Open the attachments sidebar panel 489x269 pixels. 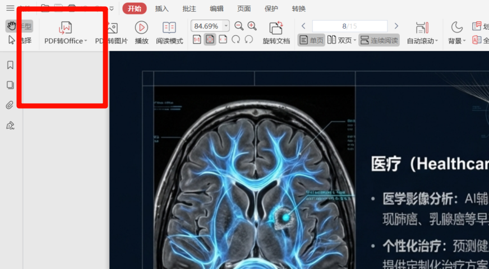click(x=10, y=105)
